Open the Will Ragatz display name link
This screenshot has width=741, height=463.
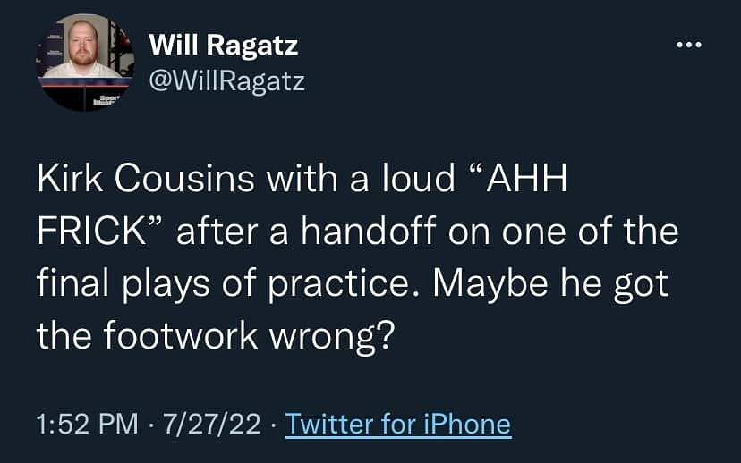point(223,44)
